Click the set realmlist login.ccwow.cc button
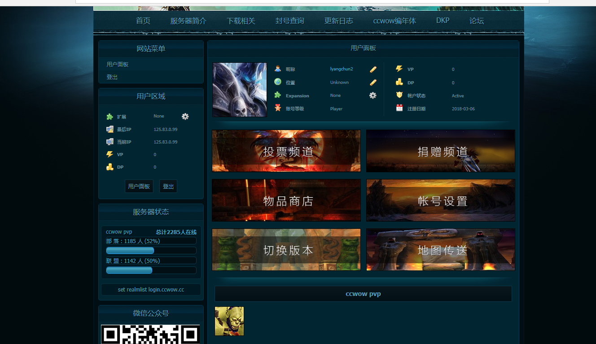The image size is (596, 344). (x=151, y=289)
